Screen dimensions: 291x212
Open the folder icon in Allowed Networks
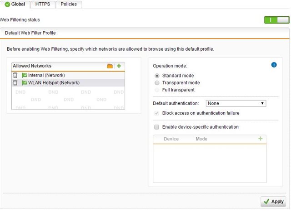(x=110, y=66)
